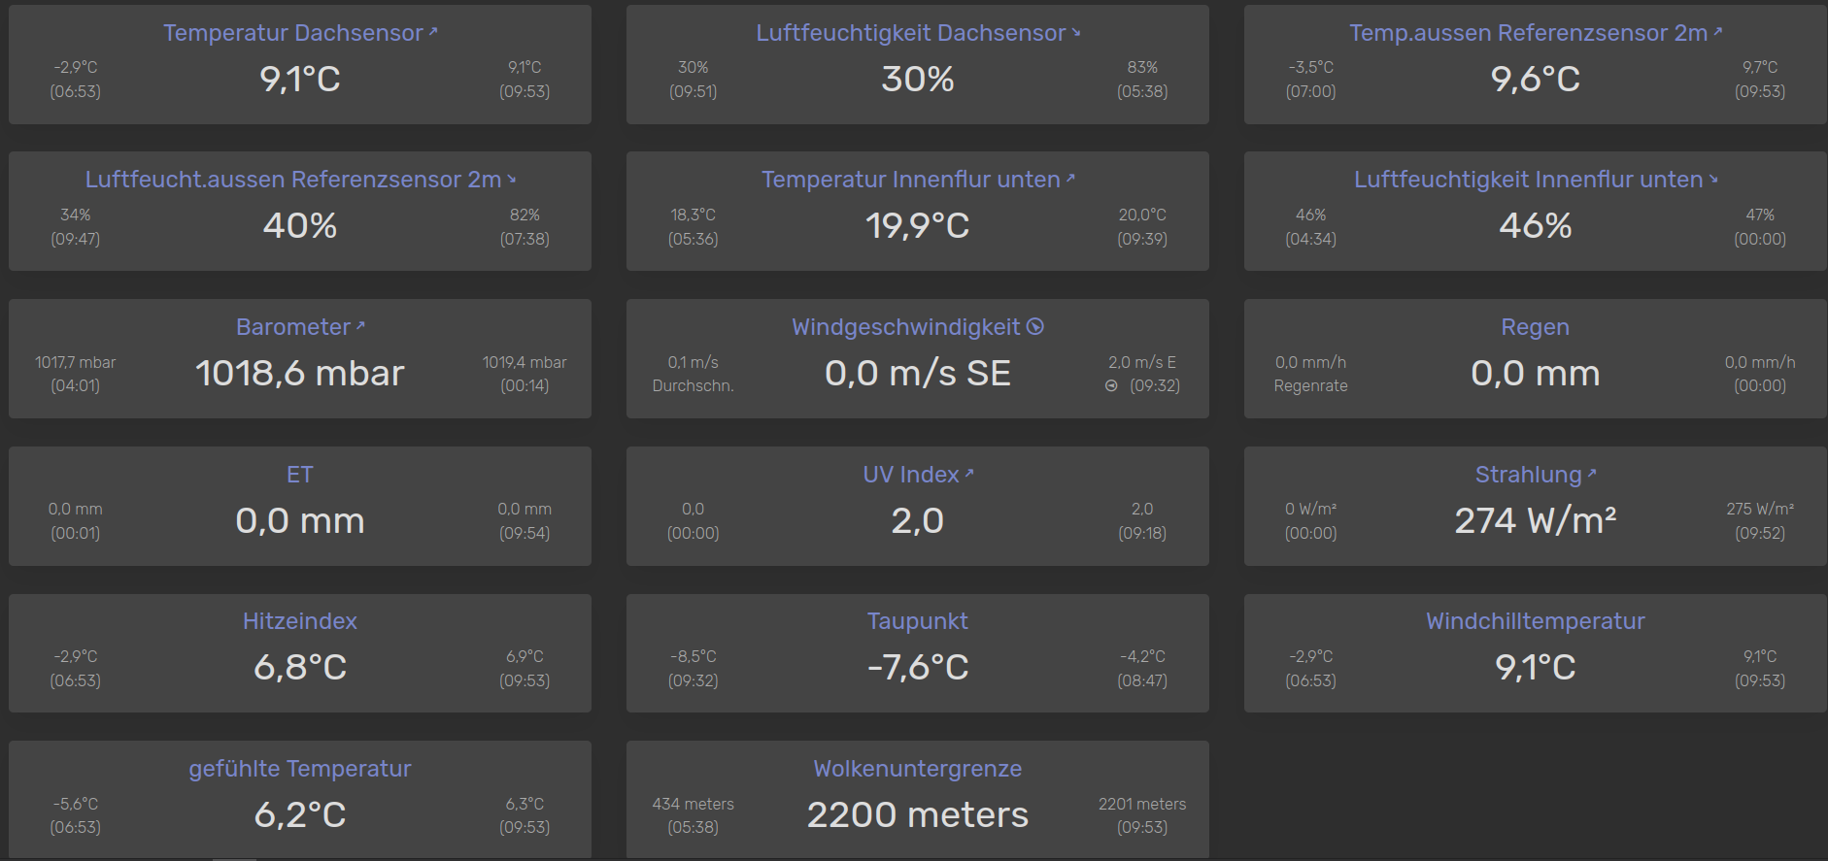Click the 1018,6 mbar barometer reading
Viewport: 1828px width, 861px height.
click(x=299, y=373)
